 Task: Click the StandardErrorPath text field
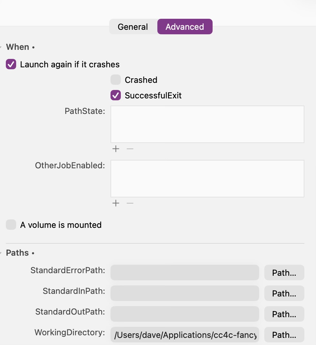click(185, 273)
